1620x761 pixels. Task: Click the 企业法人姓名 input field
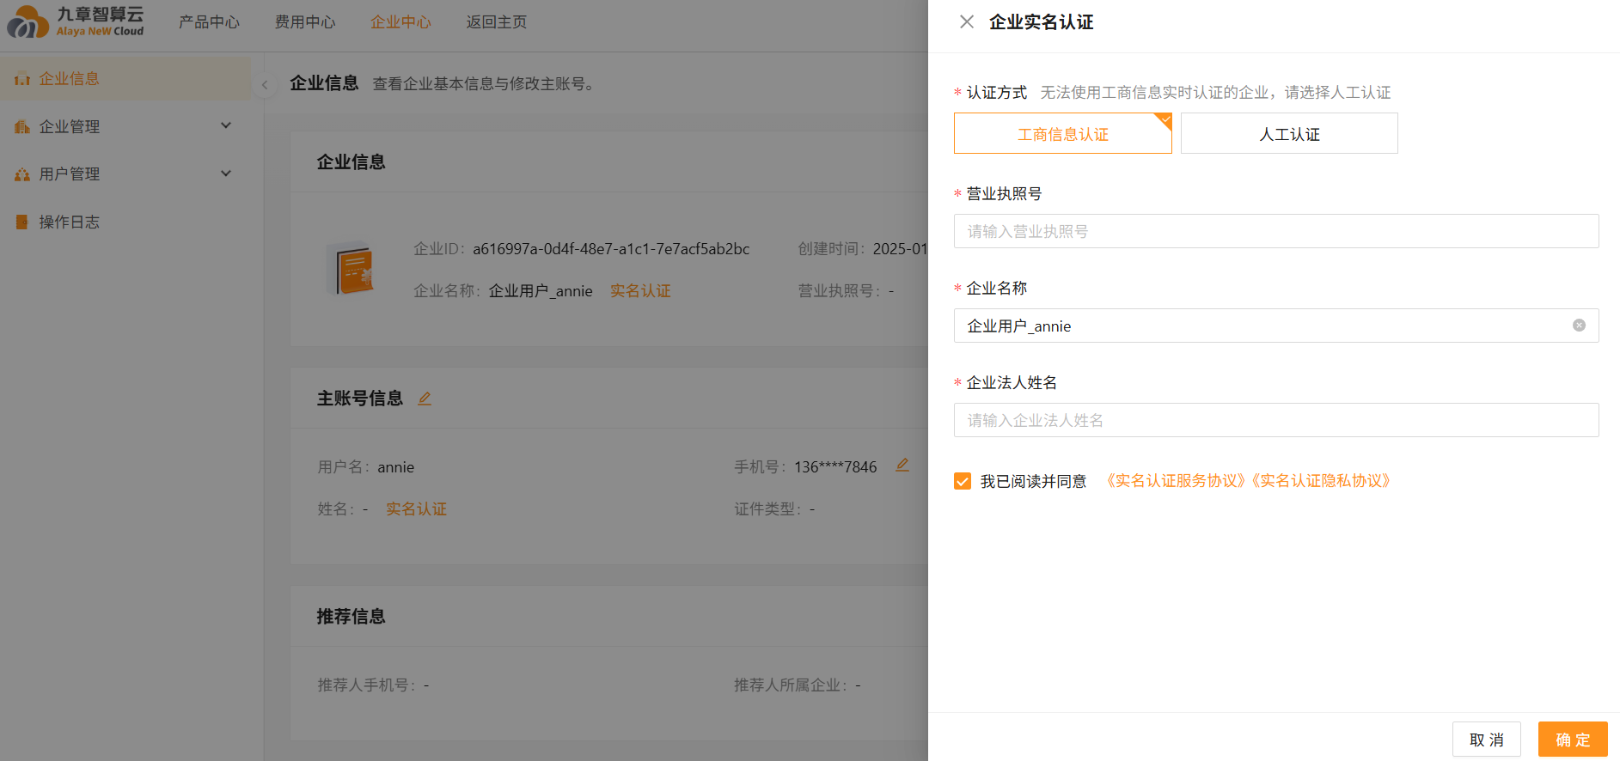click(1275, 421)
